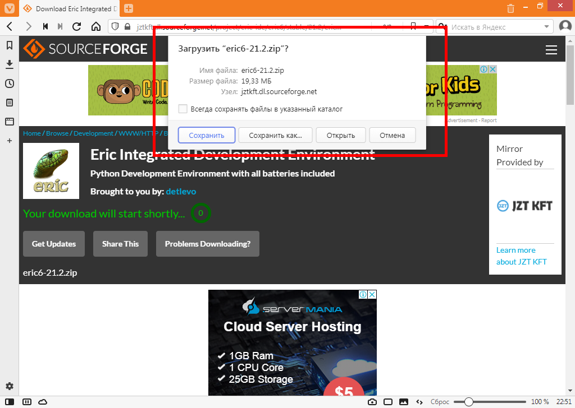Enable always save files to specified folder
Screen dimensions: 575x408
click(x=182, y=109)
